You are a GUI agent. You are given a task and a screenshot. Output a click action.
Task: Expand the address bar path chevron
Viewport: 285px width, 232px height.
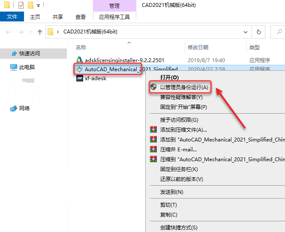point(58,32)
